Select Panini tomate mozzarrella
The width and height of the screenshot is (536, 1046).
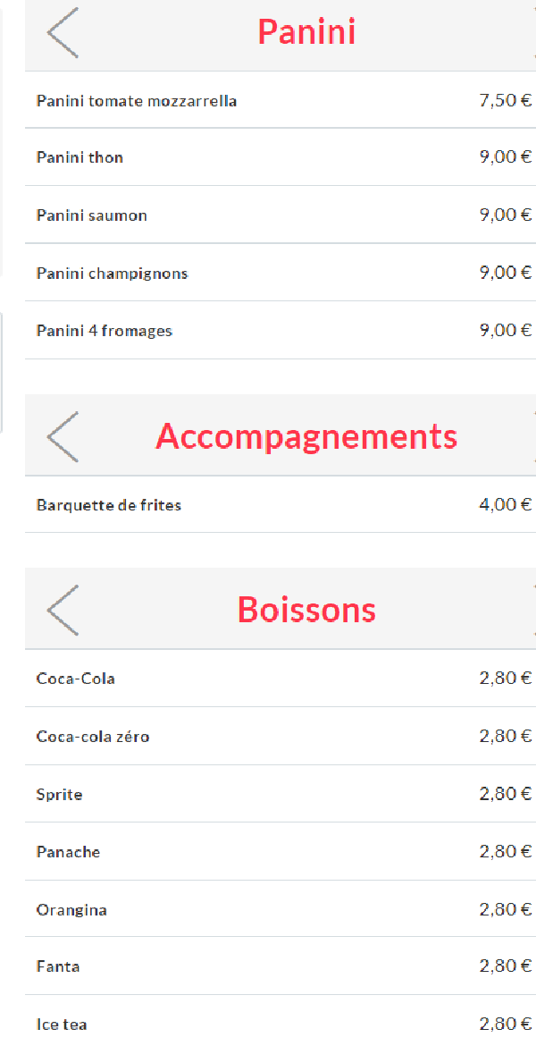pyautogui.click(x=281, y=100)
